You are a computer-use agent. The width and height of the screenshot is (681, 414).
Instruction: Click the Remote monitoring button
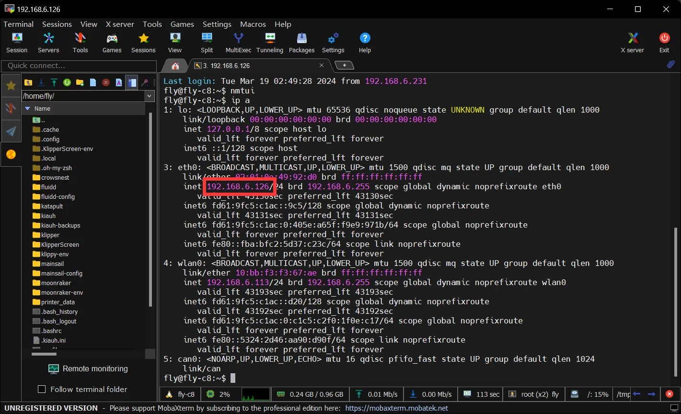[x=88, y=368]
